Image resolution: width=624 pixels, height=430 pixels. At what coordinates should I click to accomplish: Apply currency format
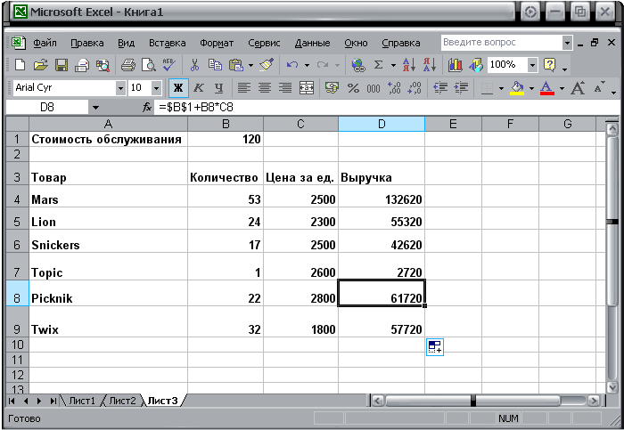[x=332, y=88]
